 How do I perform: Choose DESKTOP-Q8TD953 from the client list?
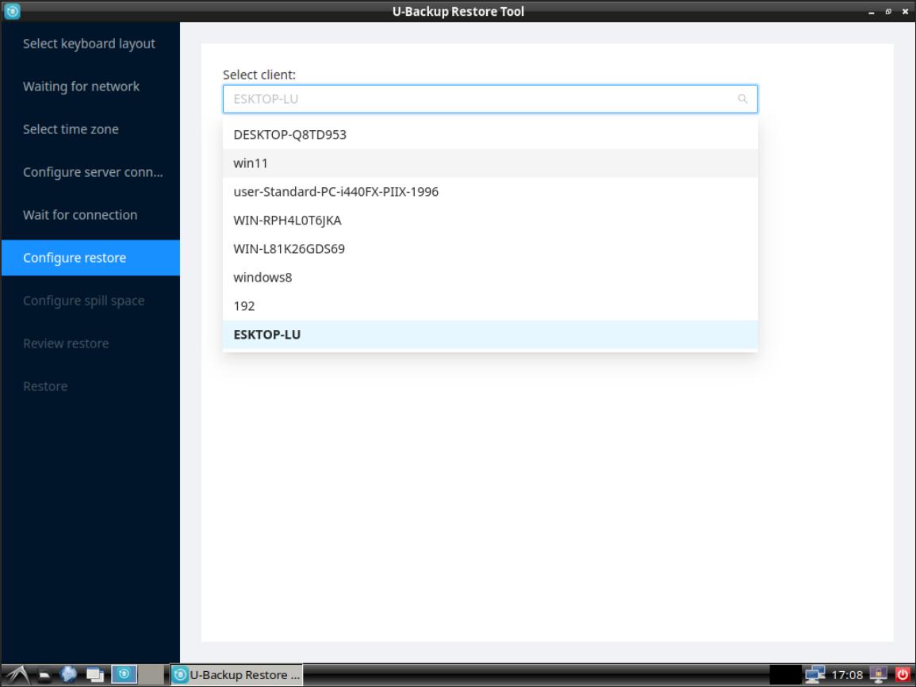click(x=289, y=135)
